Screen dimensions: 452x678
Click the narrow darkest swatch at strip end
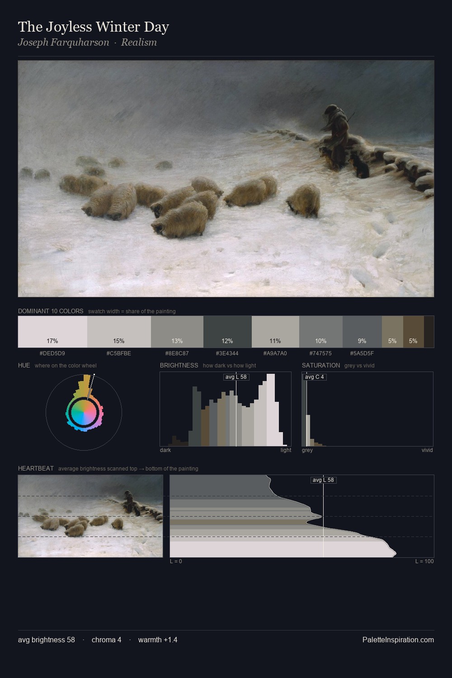[429, 332]
